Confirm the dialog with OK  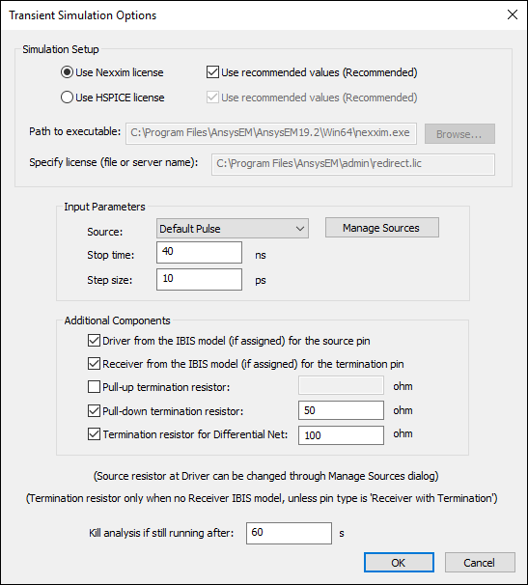(399, 562)
